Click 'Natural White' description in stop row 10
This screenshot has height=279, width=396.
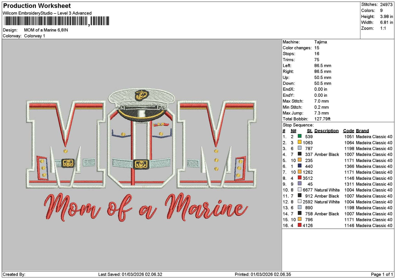coord(327,190)
